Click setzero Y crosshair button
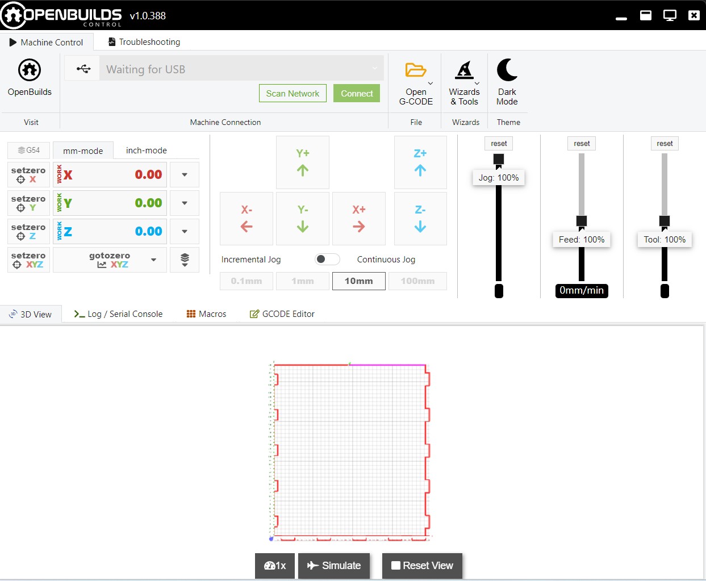706x581 pixels. [x=28, y=203]
